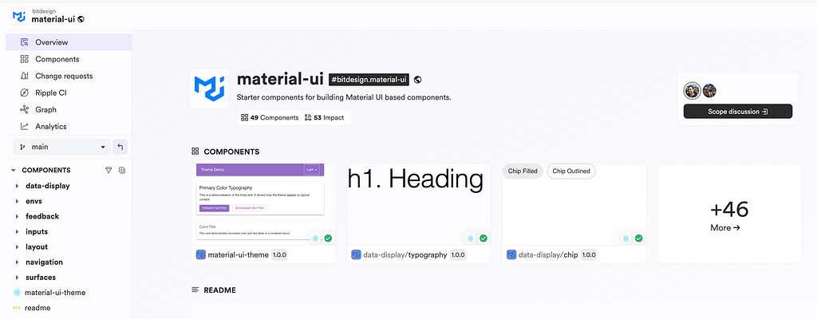The image size is (817, 319).
Task: Open data-display/chip component link
Action: click(549, 255)
